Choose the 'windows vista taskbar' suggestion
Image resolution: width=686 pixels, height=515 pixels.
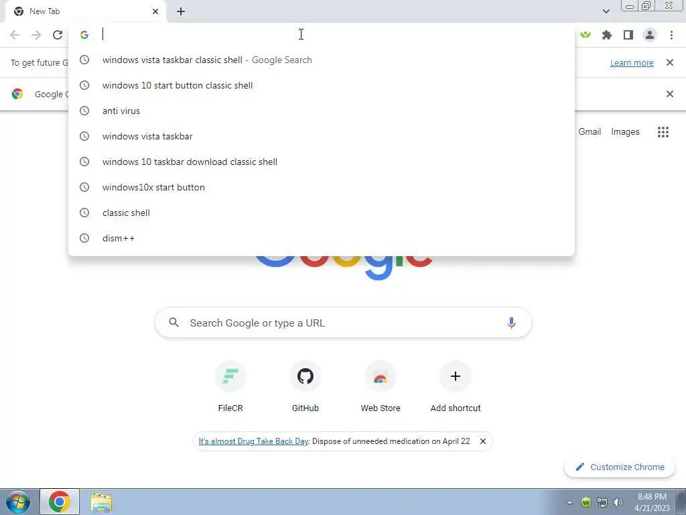click(321, 136)
